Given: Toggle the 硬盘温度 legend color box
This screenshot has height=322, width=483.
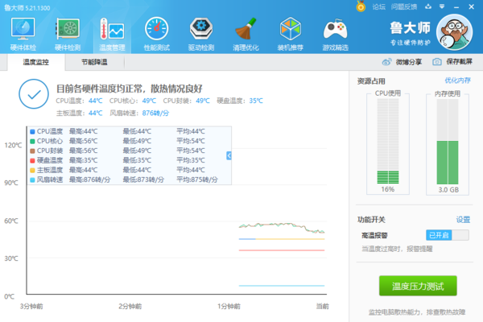Looking at the screenshot, I should (32, 160).
